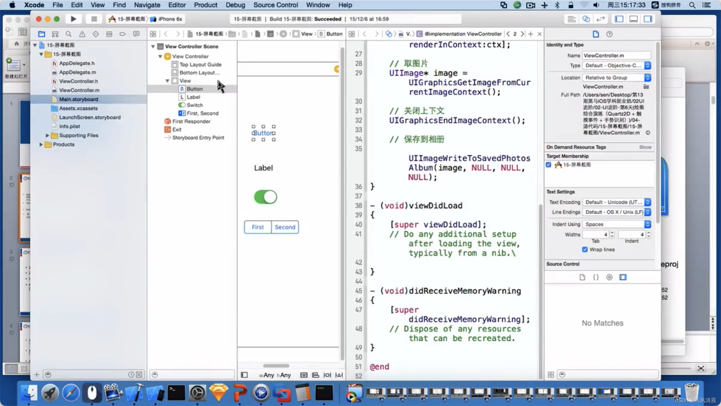Toggle the green Switch on canvas
Screen dimensions: 721x406
(265, 197)
